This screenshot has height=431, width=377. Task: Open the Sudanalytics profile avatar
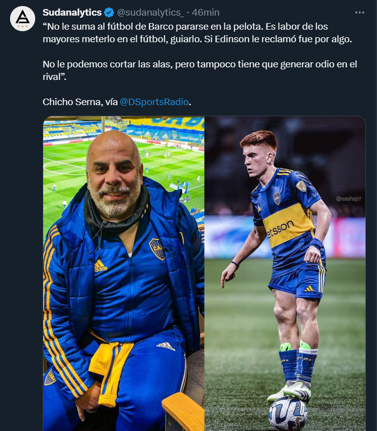(23, 19)
